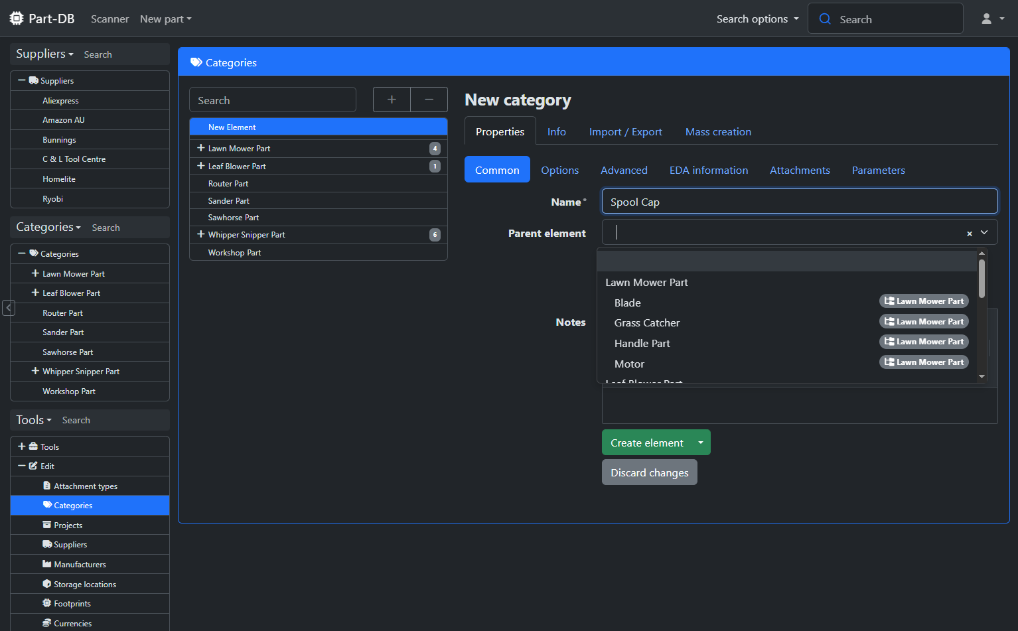Expand Leaf Blower Part in sidebar tree
1018x631 pixels.
coord(35,293)
